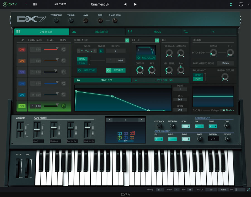Select next algorithm in display
The height and width of the screenshot is (197, 251).
[141, 120]
